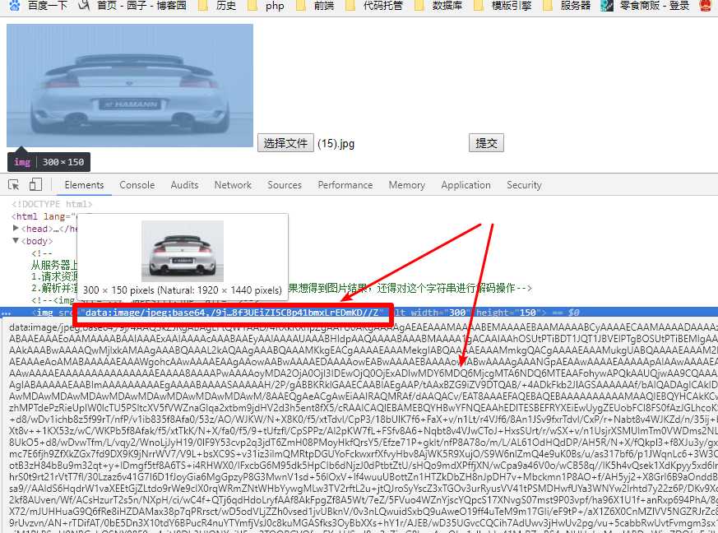Open the 前端 bookmarks folder

pos(315,6)
